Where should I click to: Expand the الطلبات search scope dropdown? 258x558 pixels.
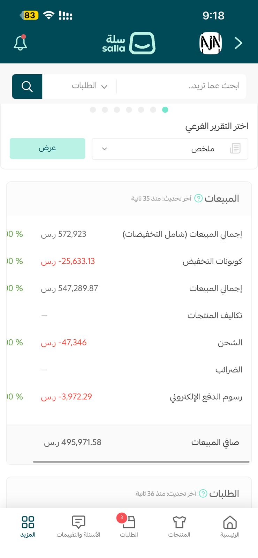[x=90, y=86]
